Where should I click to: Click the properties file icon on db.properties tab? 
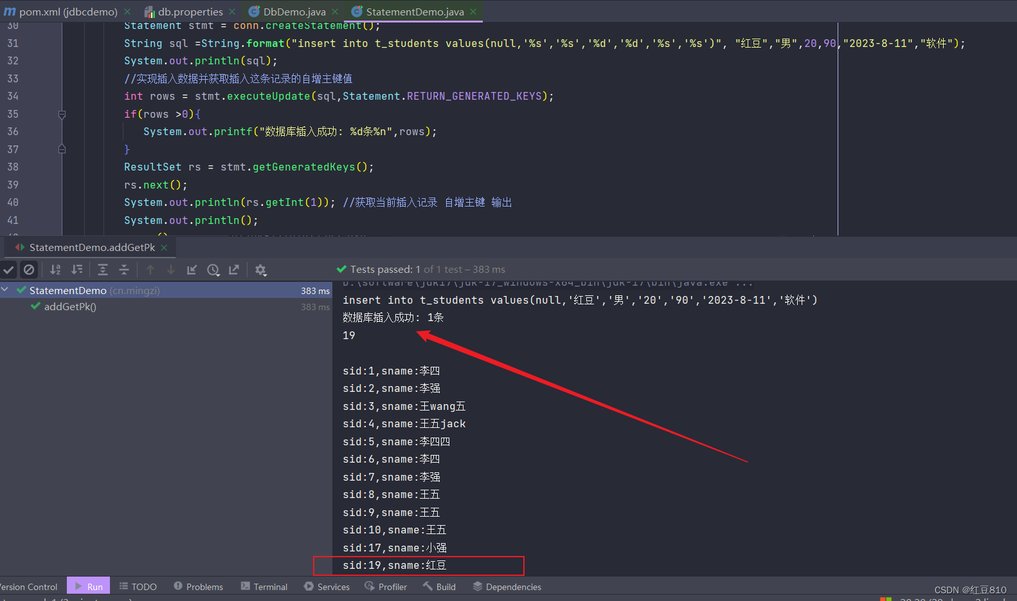(x=150, y=12)
